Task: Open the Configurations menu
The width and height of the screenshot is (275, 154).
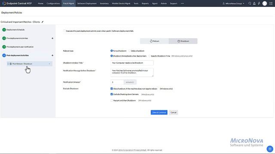Action: [53, 3]
